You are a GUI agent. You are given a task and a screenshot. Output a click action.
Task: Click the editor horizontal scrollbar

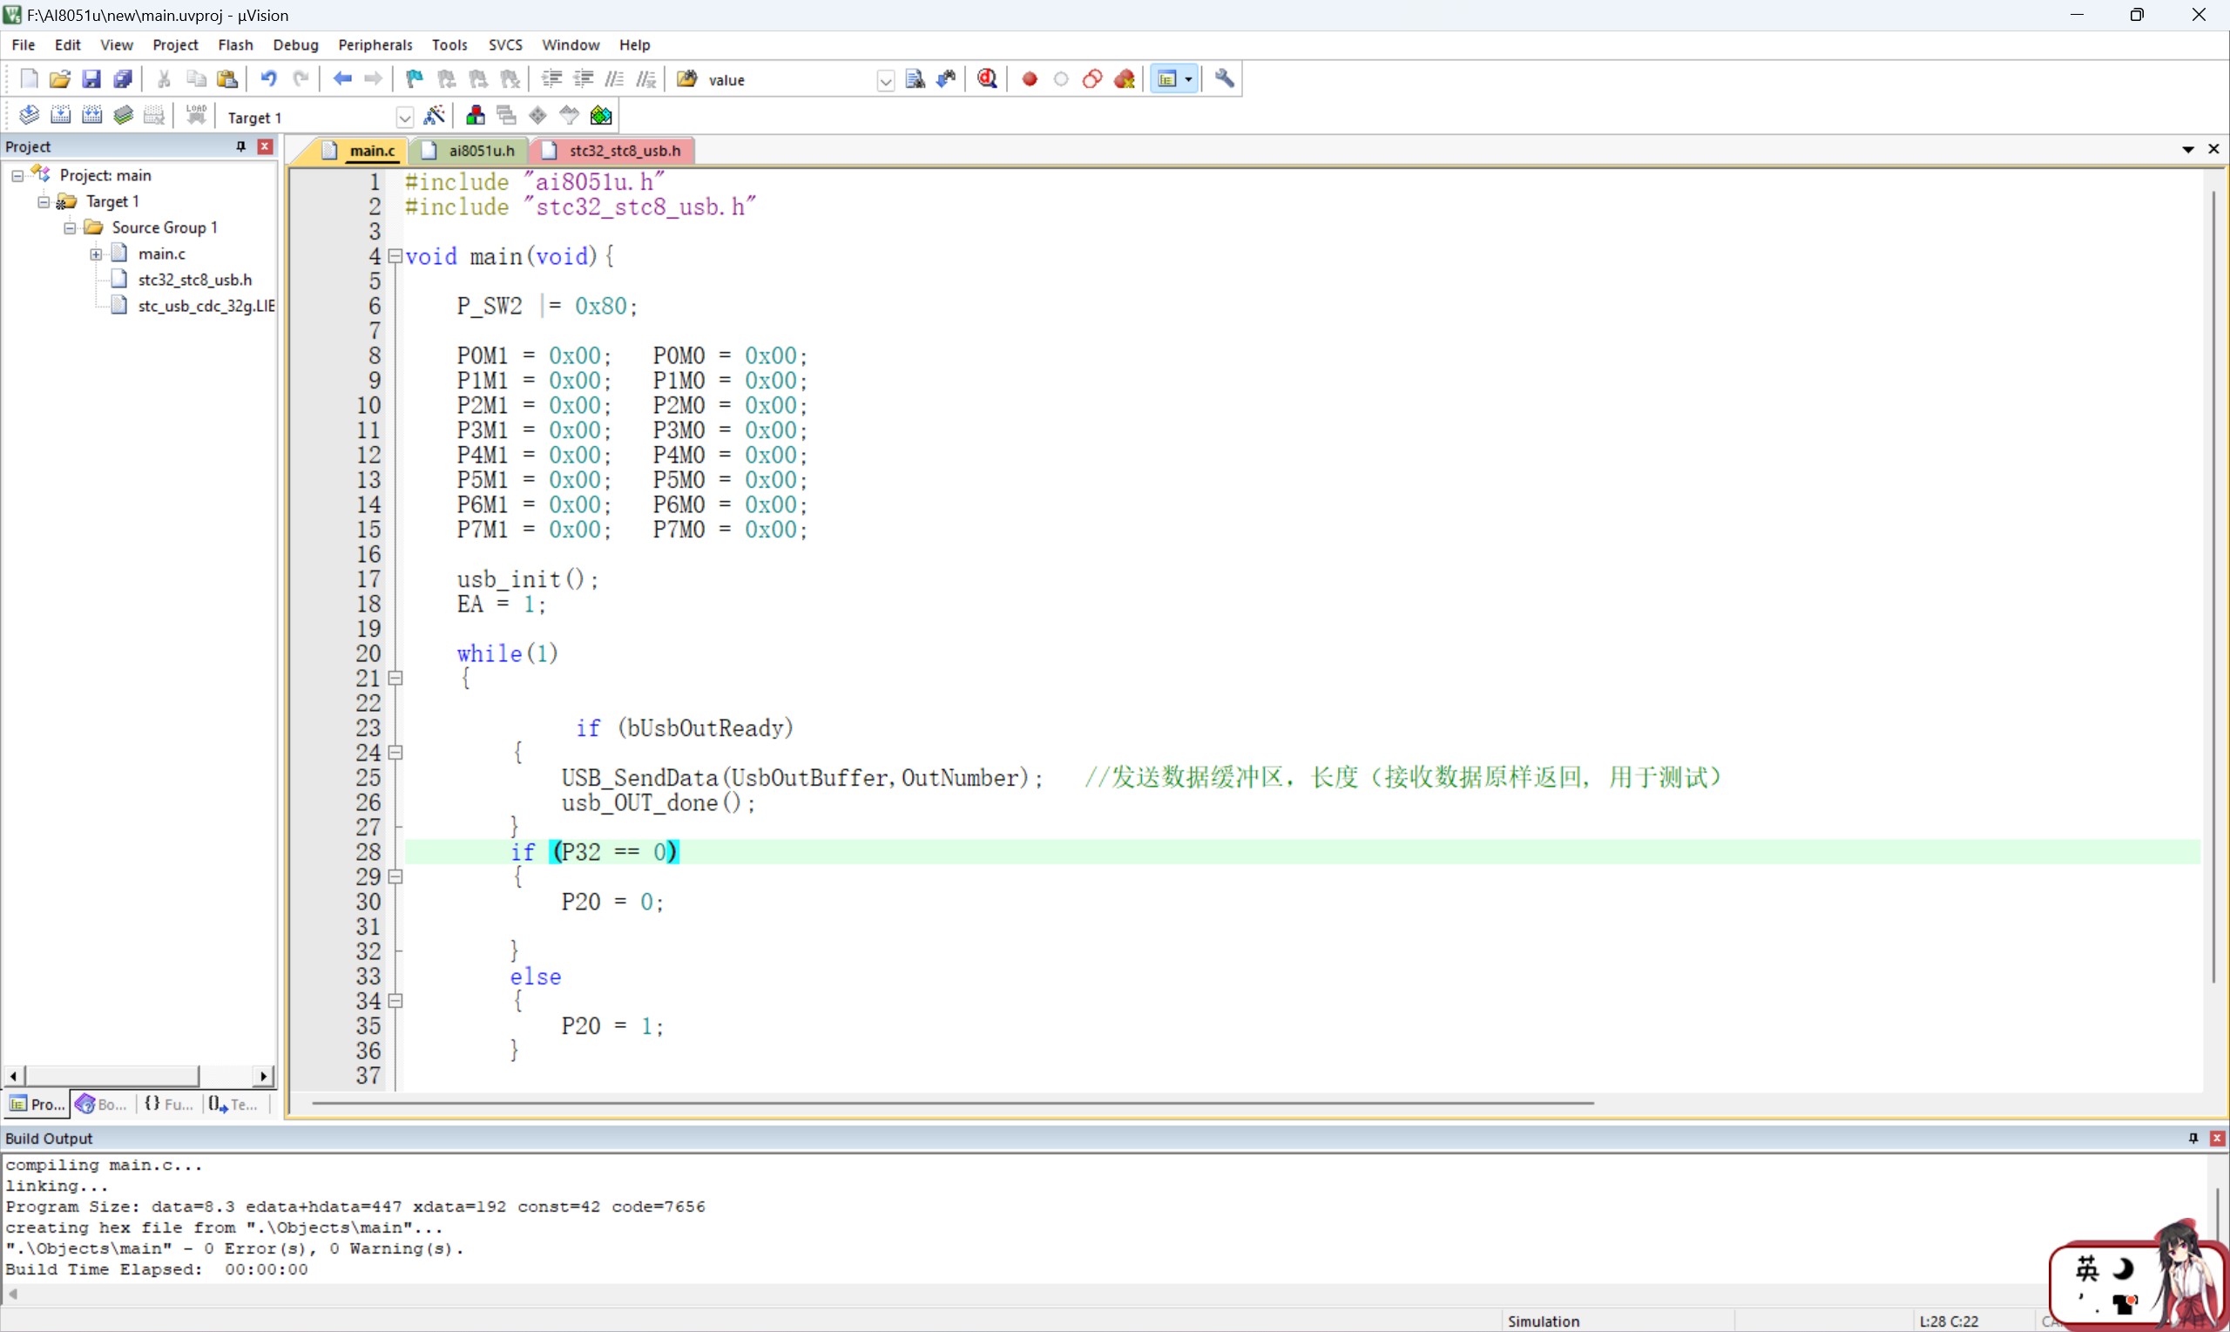[x=952, y=1103]
